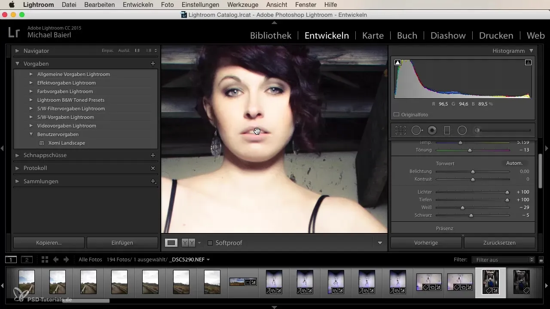The height and width of the screenshot is (309, 550).
Task: Click the Zurücksetzen button
Action: click(x=500, y=242)
